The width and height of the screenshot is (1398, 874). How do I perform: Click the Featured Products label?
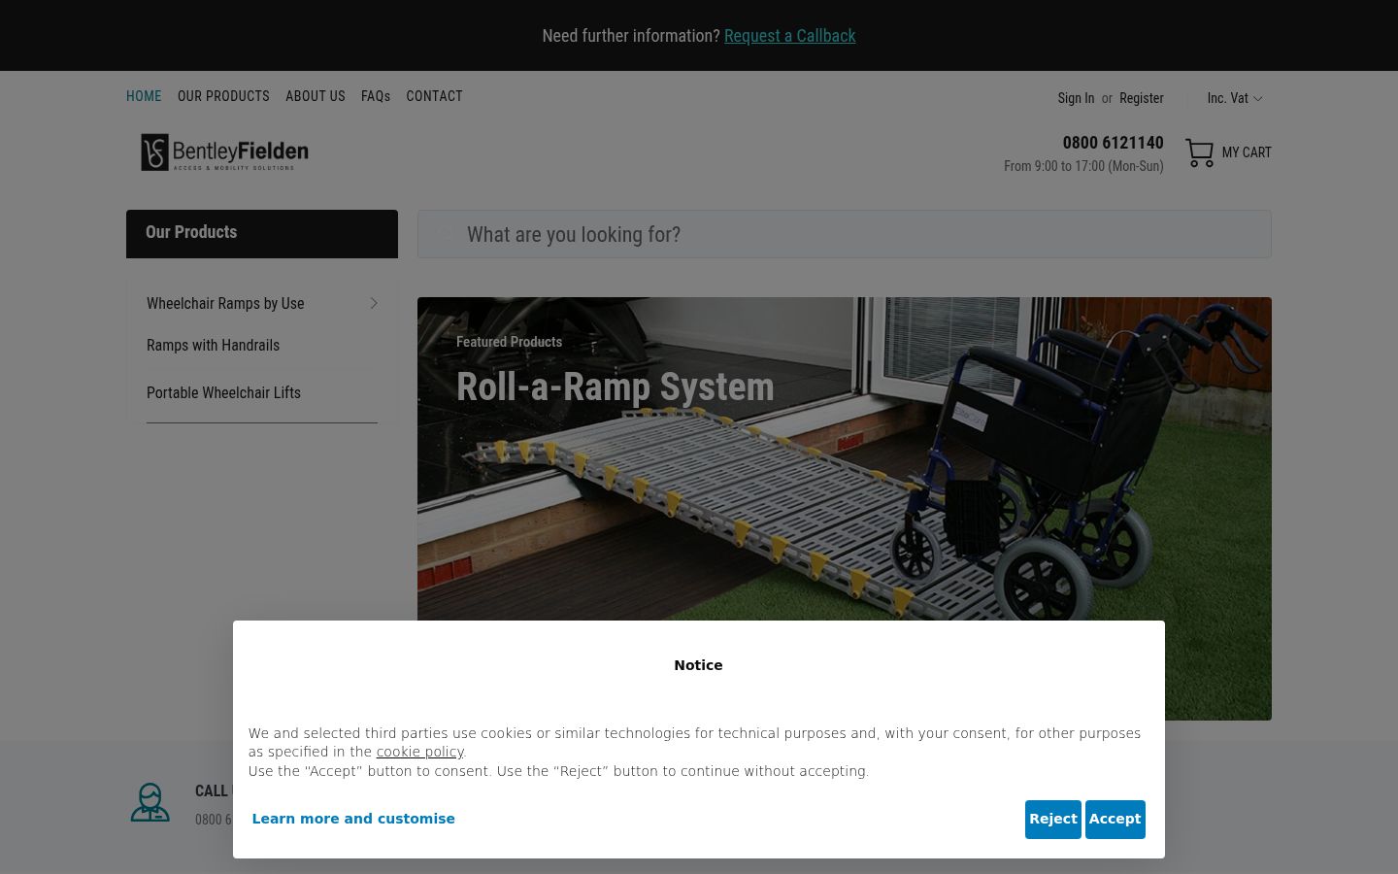coord(509,342)
